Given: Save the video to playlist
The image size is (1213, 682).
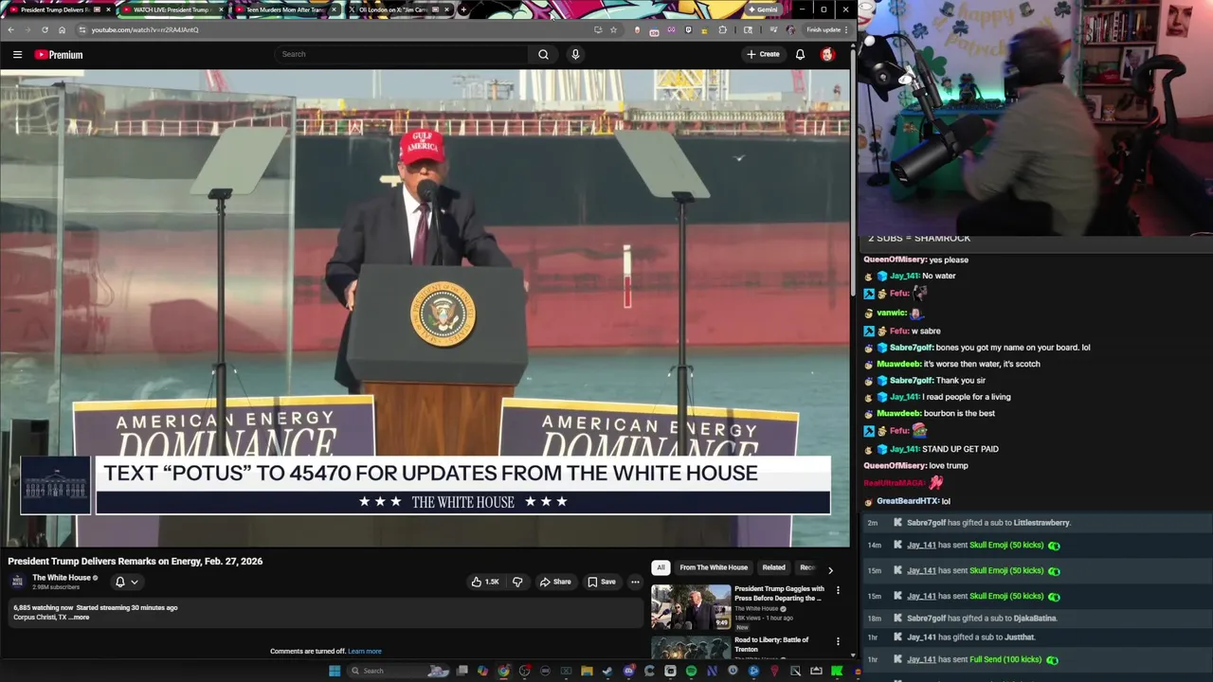Looking at the screenshot, I should (601, 582).
